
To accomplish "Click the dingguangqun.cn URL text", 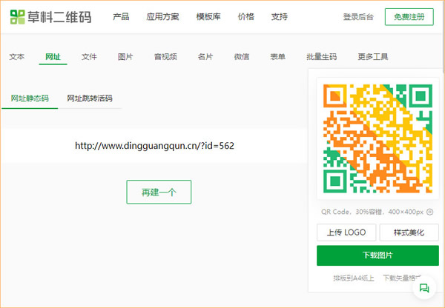I will click(155, 146).
